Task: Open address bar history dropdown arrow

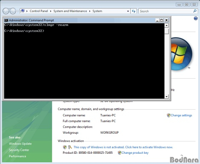Action: click(128, 11)
